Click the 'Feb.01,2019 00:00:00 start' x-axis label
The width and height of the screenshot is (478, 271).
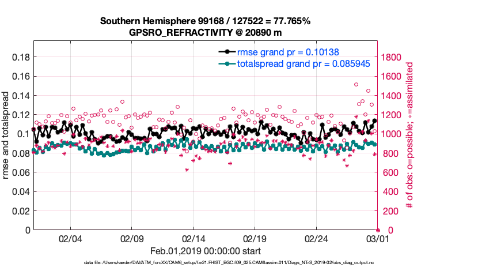coord(206,251)
